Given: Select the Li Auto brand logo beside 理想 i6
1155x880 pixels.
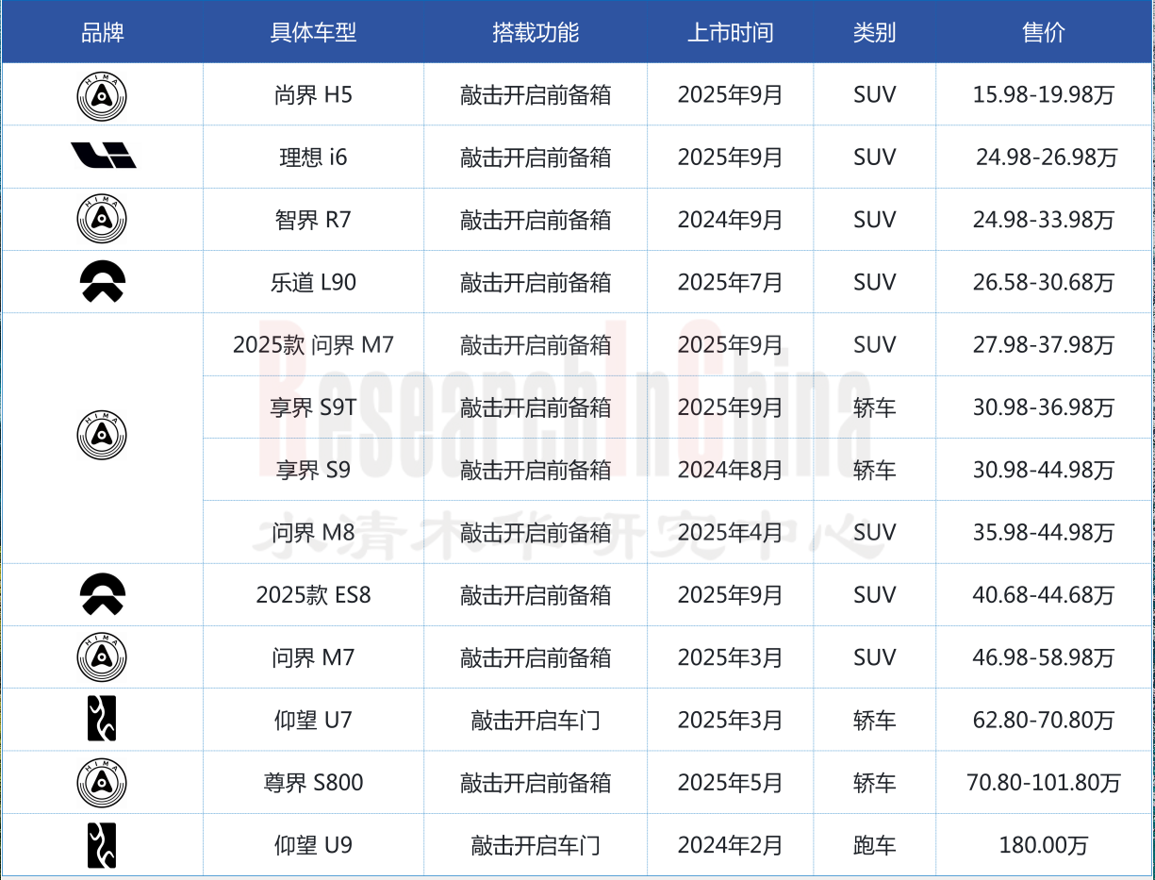Looking at the screenshot, I should pos(101,157).
